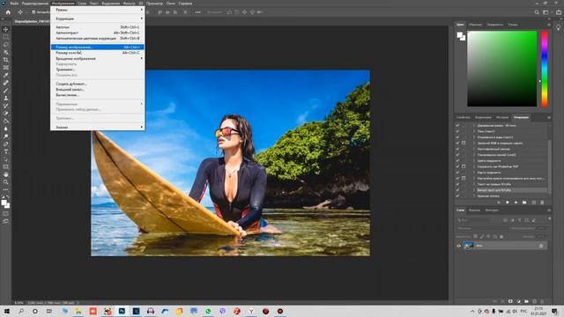The width and height of the screenshot is (564, 317).
Task: Open the 'Фильтр' menu
Action: coord(130,4)
